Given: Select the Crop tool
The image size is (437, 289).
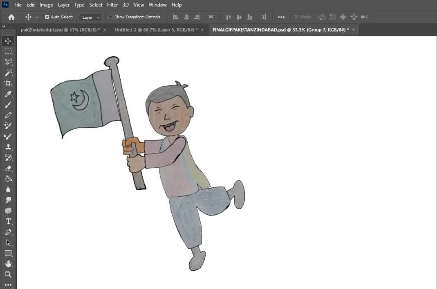Looking at the screenshot, I should 8,83.
